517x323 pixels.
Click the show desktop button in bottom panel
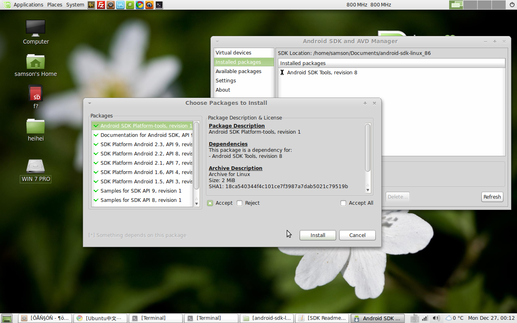pos(6,318)
